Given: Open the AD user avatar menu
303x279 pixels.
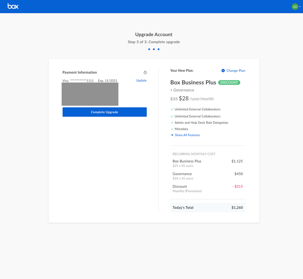Looking at the screenshot, I should [x=295, y=7].
